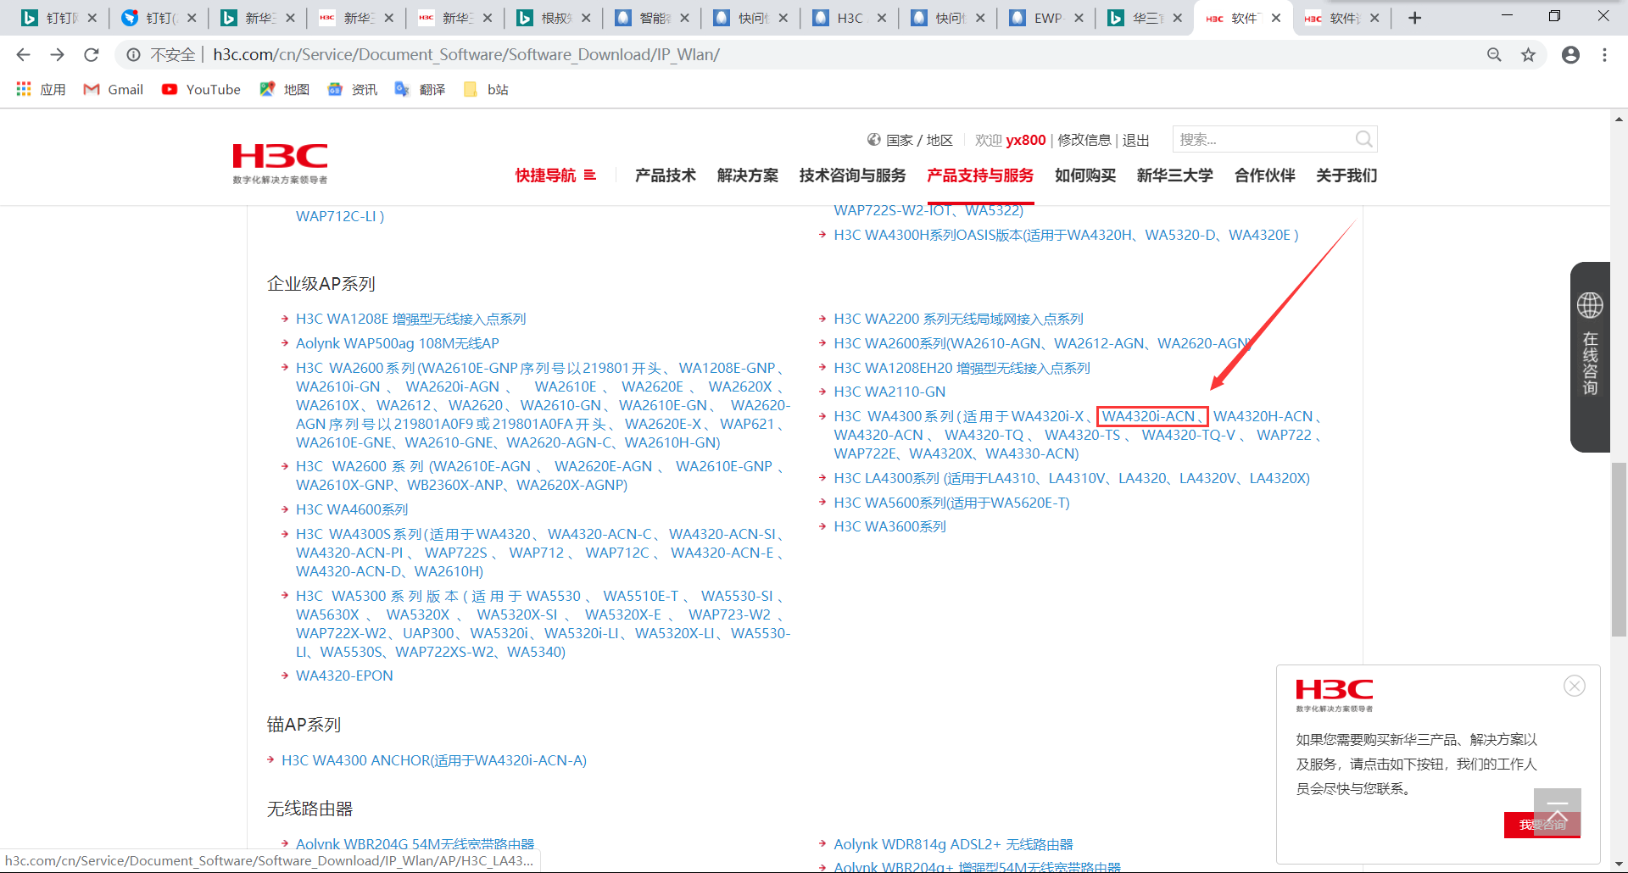Viewport: 1628px width, 873px height.
Task: Open H3C WA1208EH20 增强型无线接入点系列 link
Action: (x=962, y=368)
